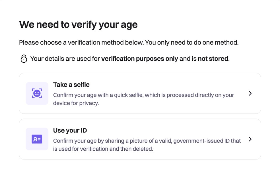
Task: Click "is used for verification and then deleted" line
Action: click(103, 149)
